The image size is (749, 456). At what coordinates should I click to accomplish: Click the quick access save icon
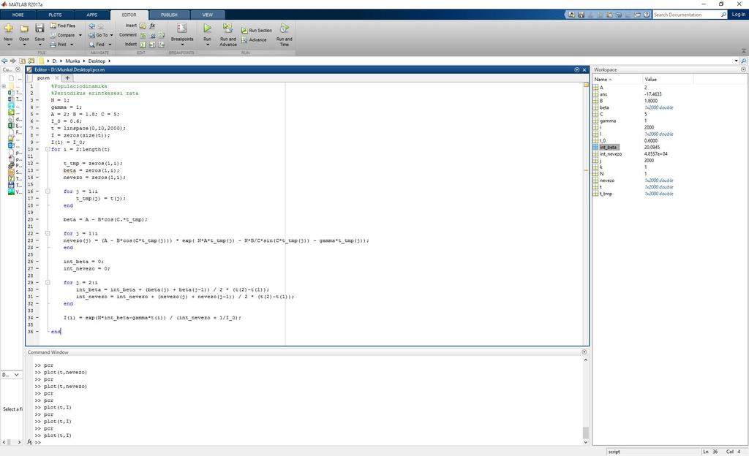581,15
